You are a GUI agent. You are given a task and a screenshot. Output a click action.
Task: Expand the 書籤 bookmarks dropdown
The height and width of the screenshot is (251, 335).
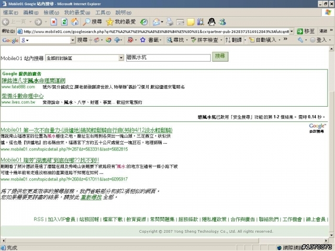161,40
